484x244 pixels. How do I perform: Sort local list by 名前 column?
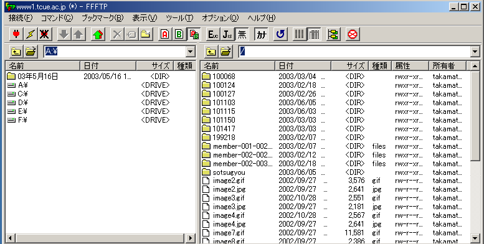pyautogui.click(x=43, y=66)
